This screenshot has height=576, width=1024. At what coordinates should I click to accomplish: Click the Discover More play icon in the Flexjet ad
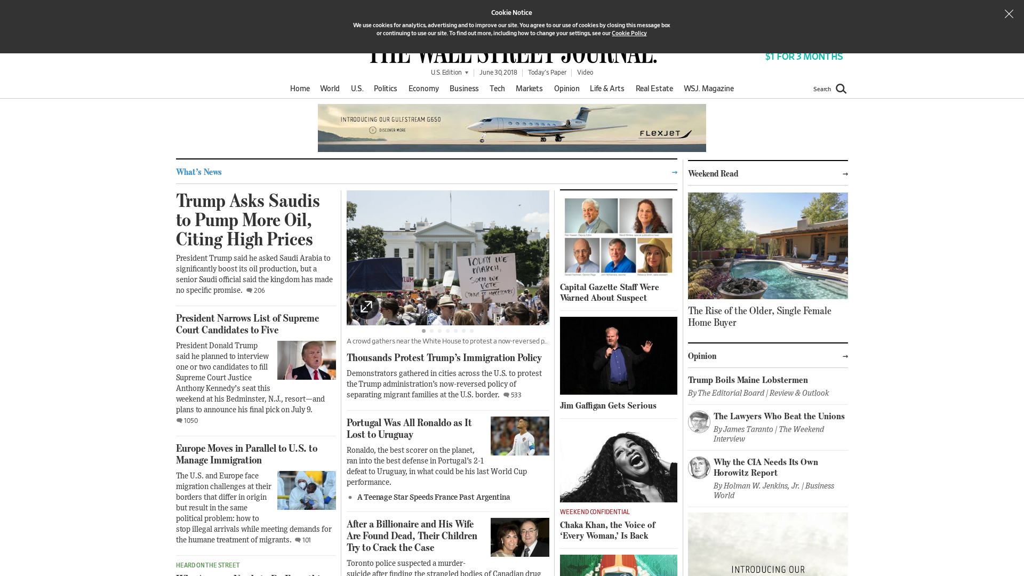373,130
